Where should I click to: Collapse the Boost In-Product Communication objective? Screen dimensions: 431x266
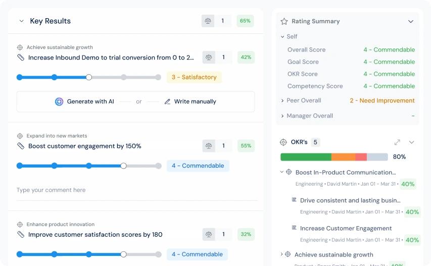[282, 172]
